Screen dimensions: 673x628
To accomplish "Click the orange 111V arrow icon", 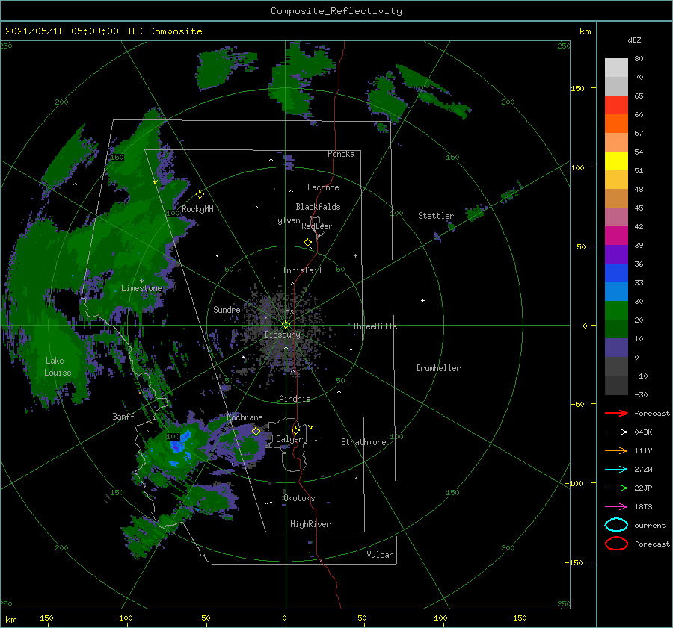I will click(616, 450).
